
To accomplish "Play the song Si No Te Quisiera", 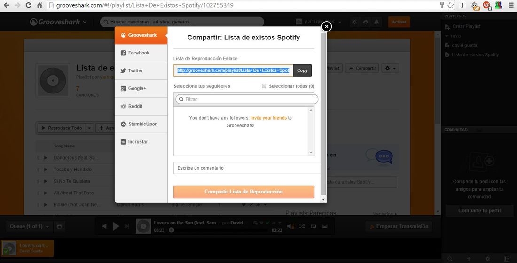I will [x=46, y=181].
